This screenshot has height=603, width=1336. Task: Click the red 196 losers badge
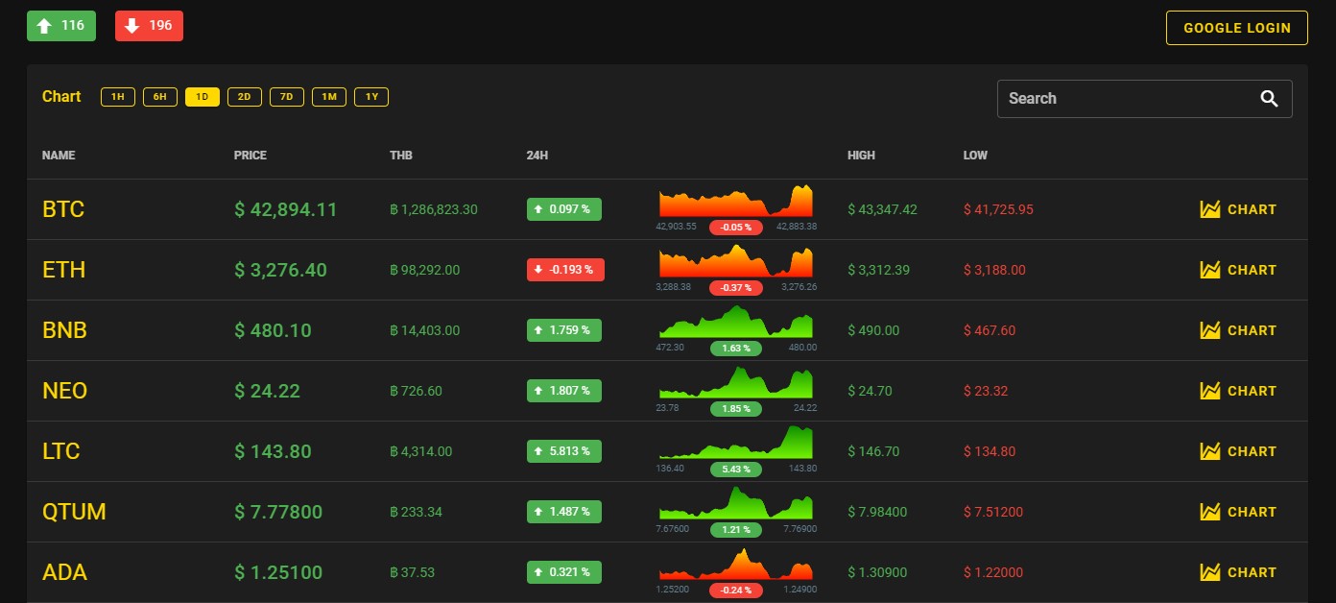[x=149, y=26]
